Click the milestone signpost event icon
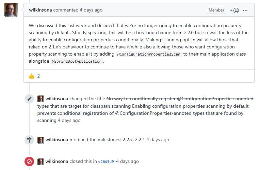 [x=29, y=140]
